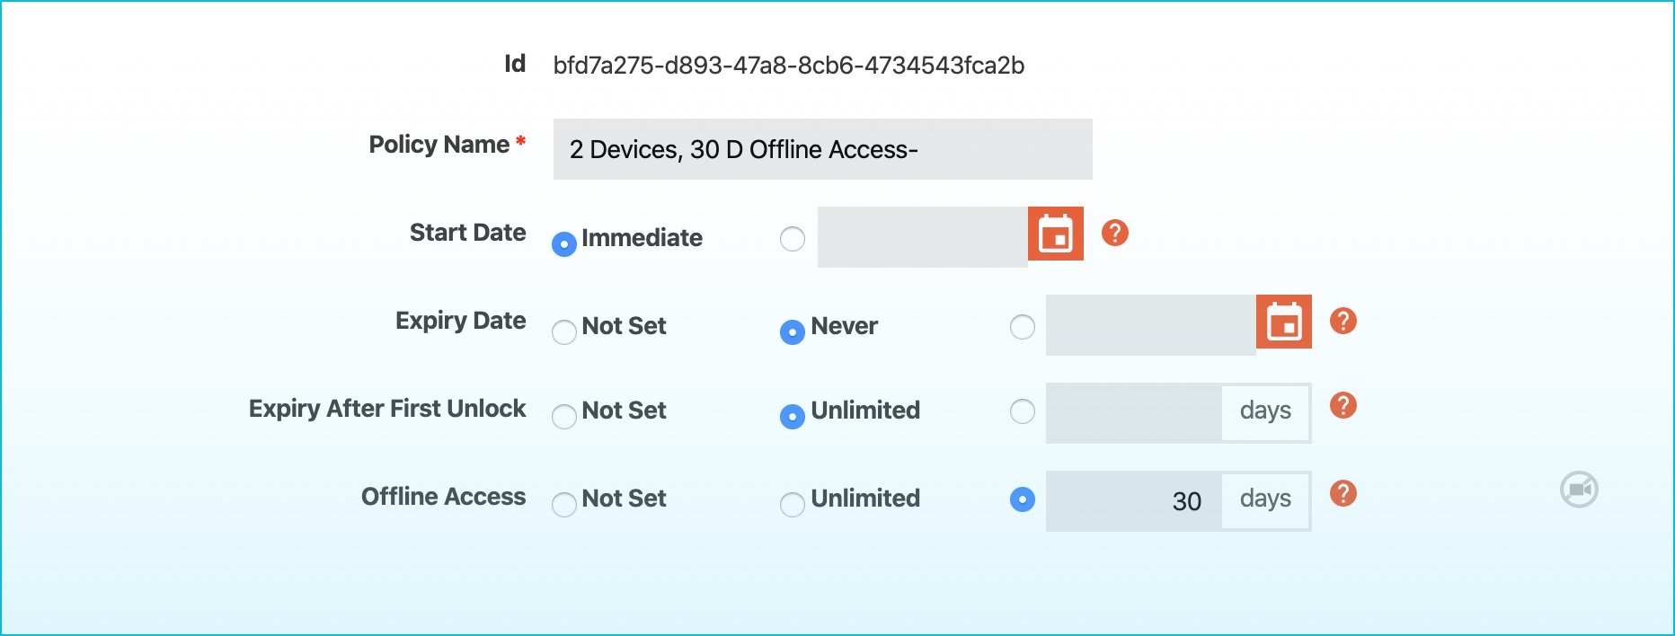1675x636 pixels.
Task: Select Unlimited for Expiry After First Unlock
Action: [792, 416]
